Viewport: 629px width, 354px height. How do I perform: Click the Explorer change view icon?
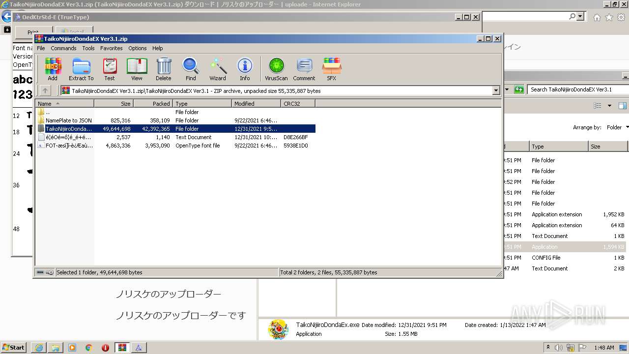[x=598, y=106]
